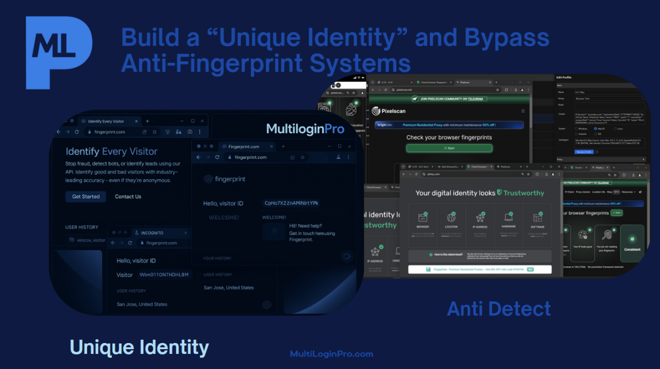This screenshot has width=660, height=369.
Task: Select the IOS system radio button
Action: [x=596, y=134]
